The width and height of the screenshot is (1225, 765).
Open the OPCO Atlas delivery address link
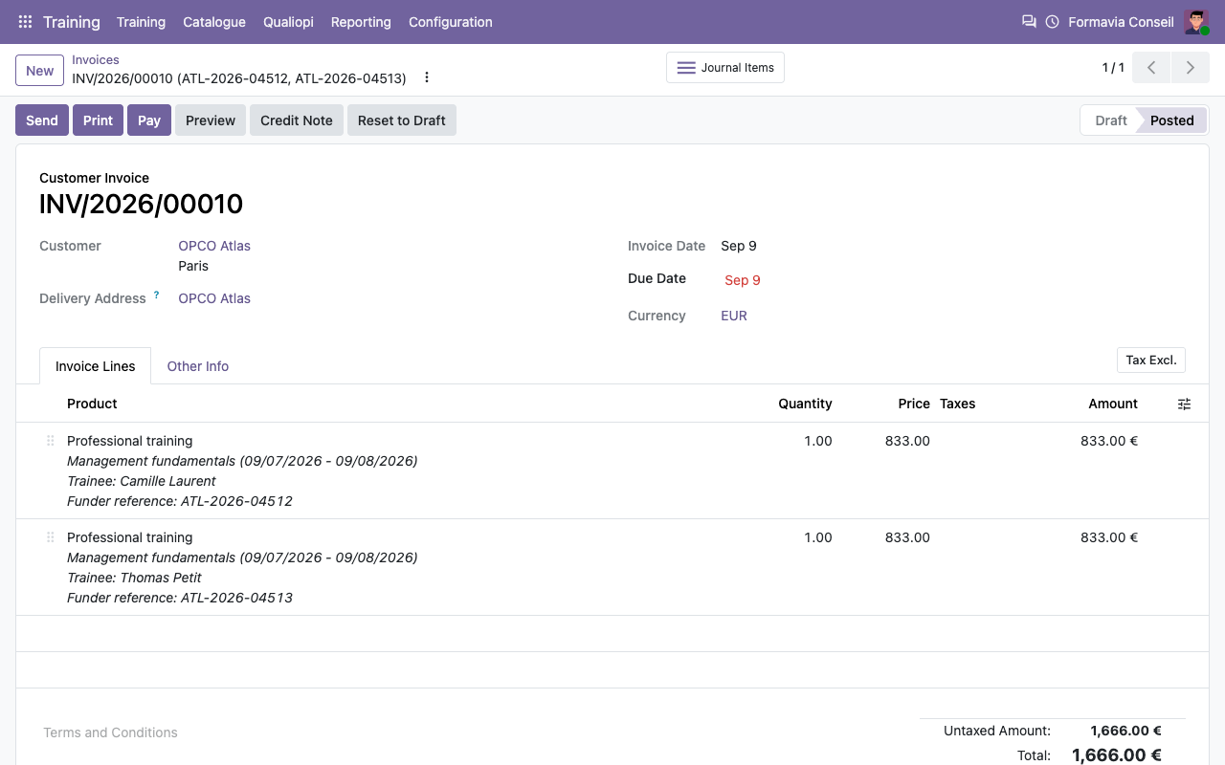tap(214, 298)
